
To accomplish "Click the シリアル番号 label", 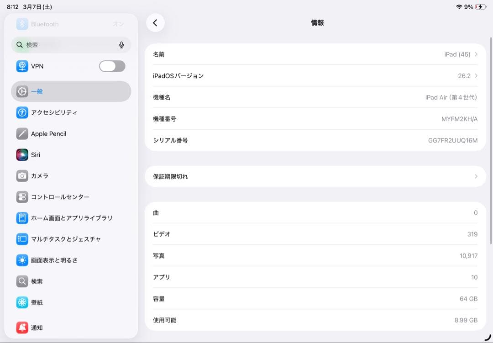I will pos(170,140).
